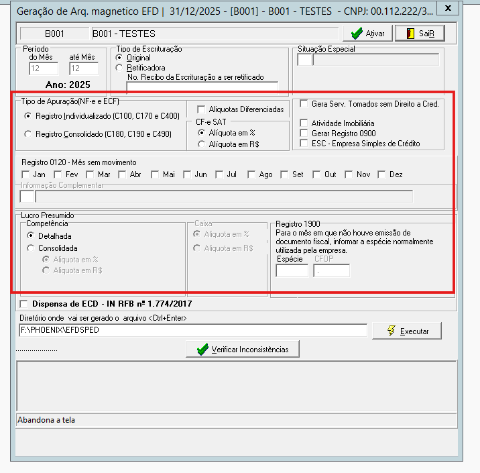Click the 'do Mês' period field
The width and height of the screenshot is (480, 473).
point(44,68)
